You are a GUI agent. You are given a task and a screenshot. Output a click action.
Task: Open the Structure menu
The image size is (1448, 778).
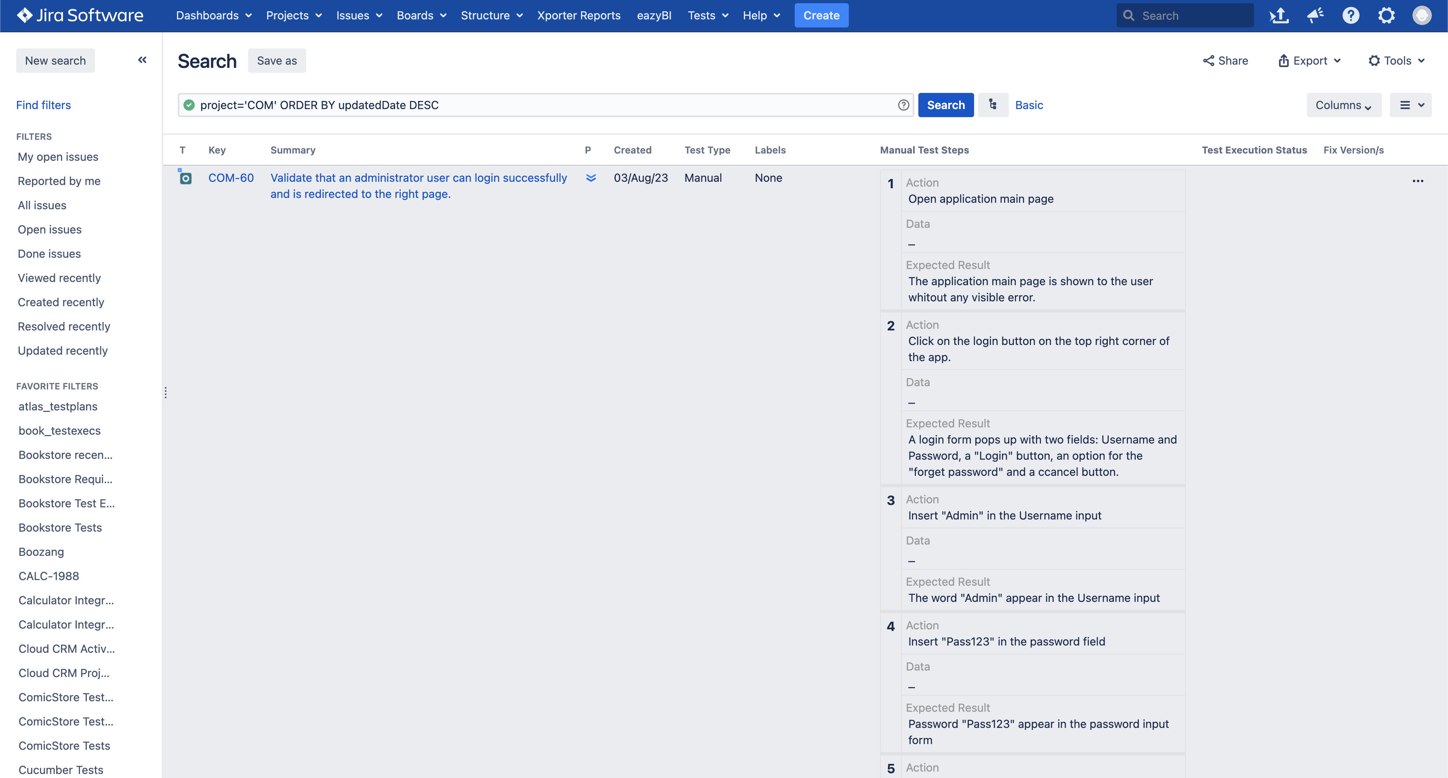click(492, 15)
